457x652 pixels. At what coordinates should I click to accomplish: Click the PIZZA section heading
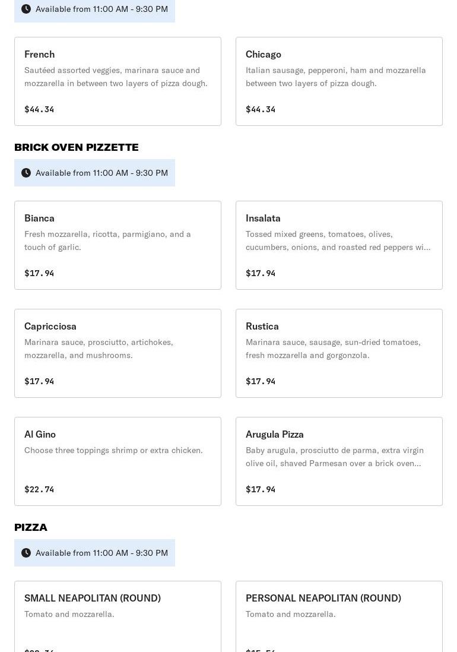(31, 527)
